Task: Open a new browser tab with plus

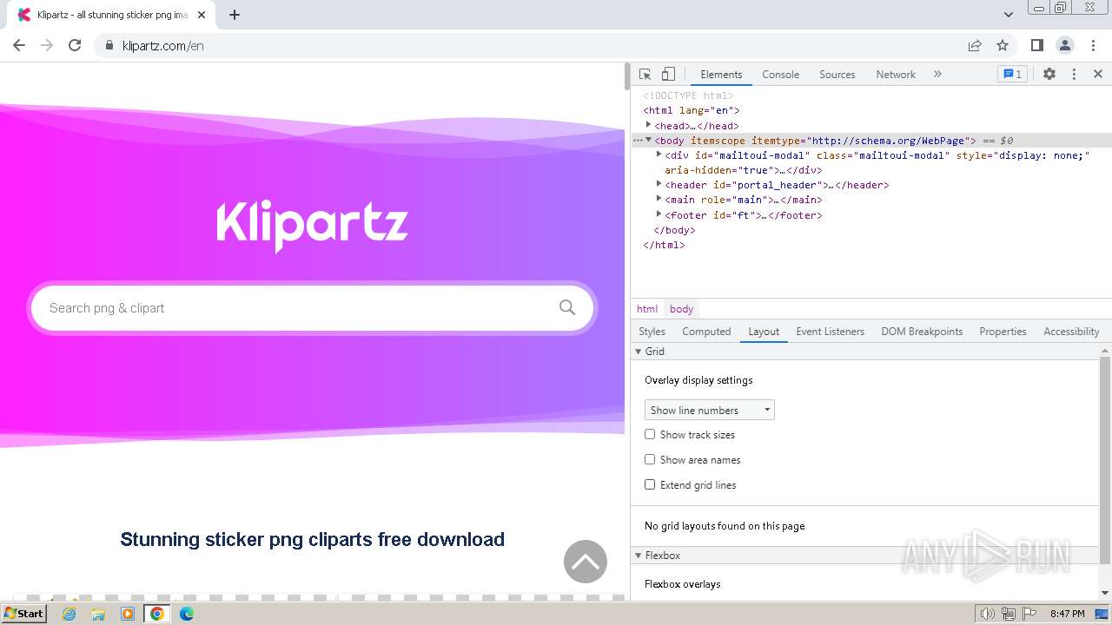Action: point(235,15)
